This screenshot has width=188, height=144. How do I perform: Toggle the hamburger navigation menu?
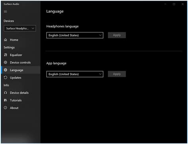6,12
